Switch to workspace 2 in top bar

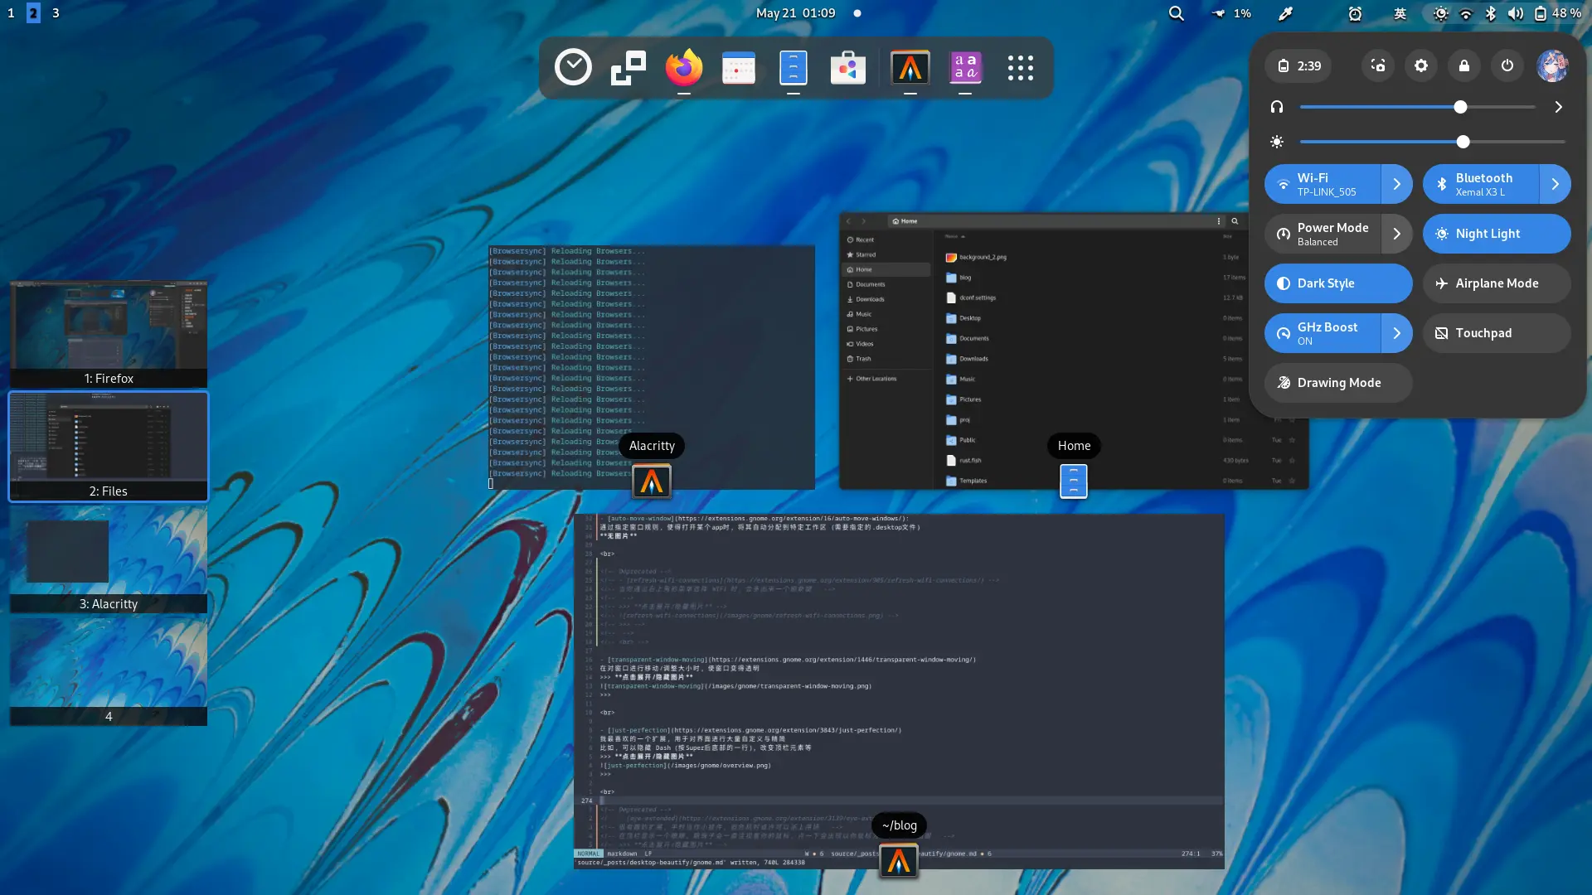(x=33, y=13)
